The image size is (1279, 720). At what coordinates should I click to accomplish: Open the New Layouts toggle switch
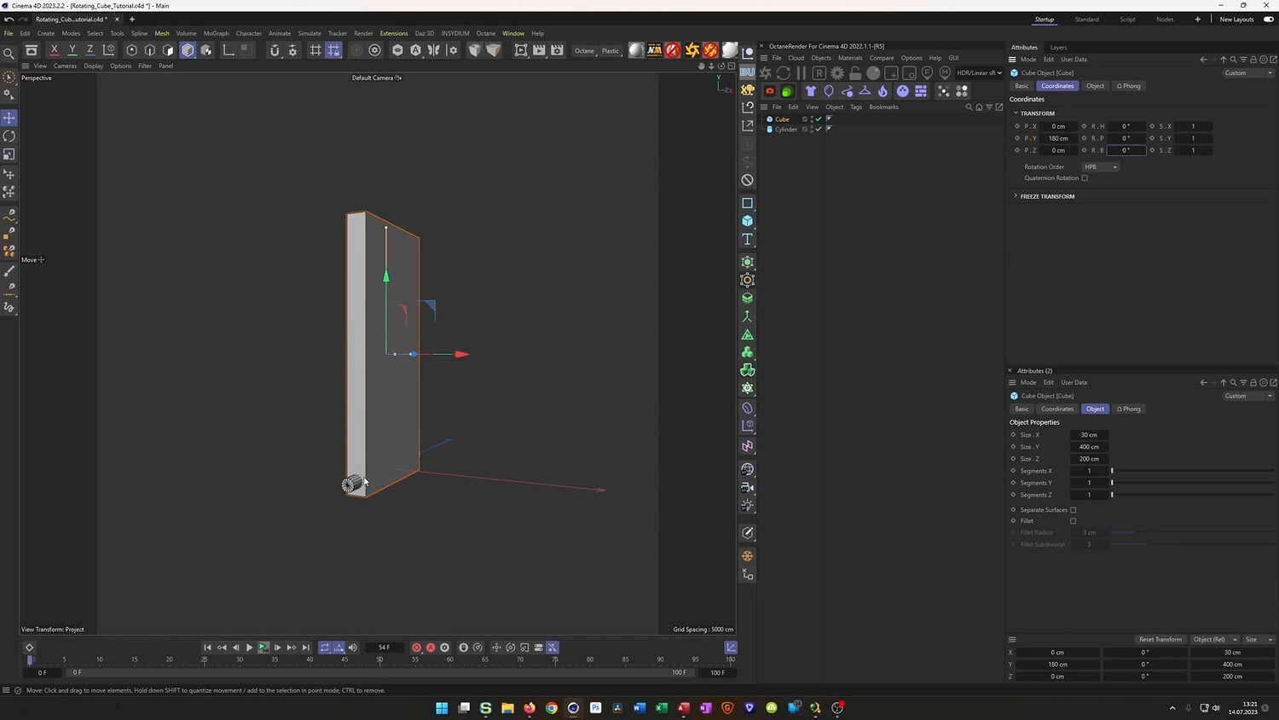tap(1269, 20)
